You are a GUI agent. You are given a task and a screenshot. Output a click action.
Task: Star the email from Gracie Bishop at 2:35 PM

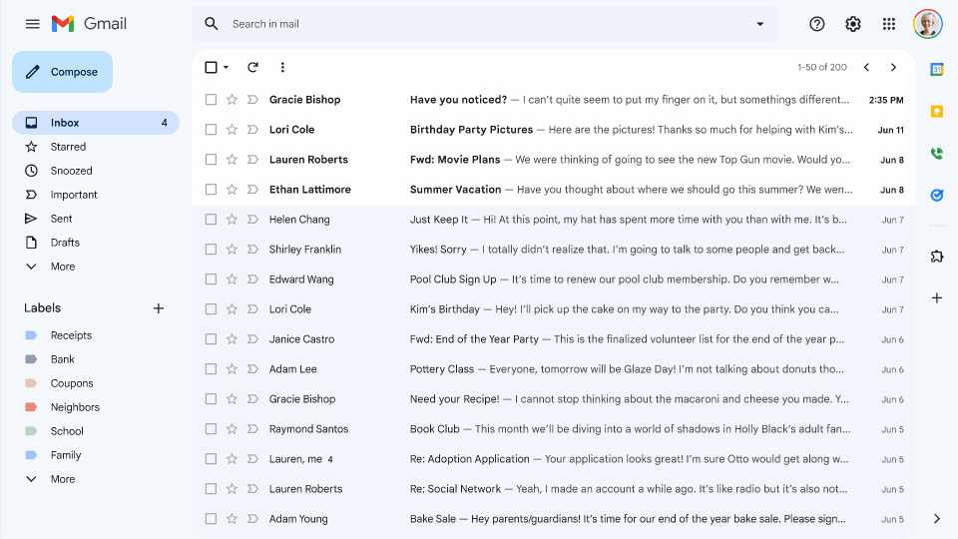coord(232,100)
